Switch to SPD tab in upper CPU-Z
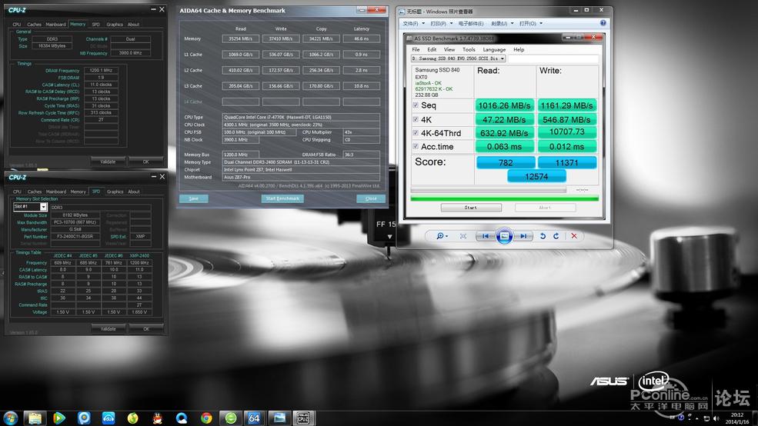 click(x=95, y=24)
